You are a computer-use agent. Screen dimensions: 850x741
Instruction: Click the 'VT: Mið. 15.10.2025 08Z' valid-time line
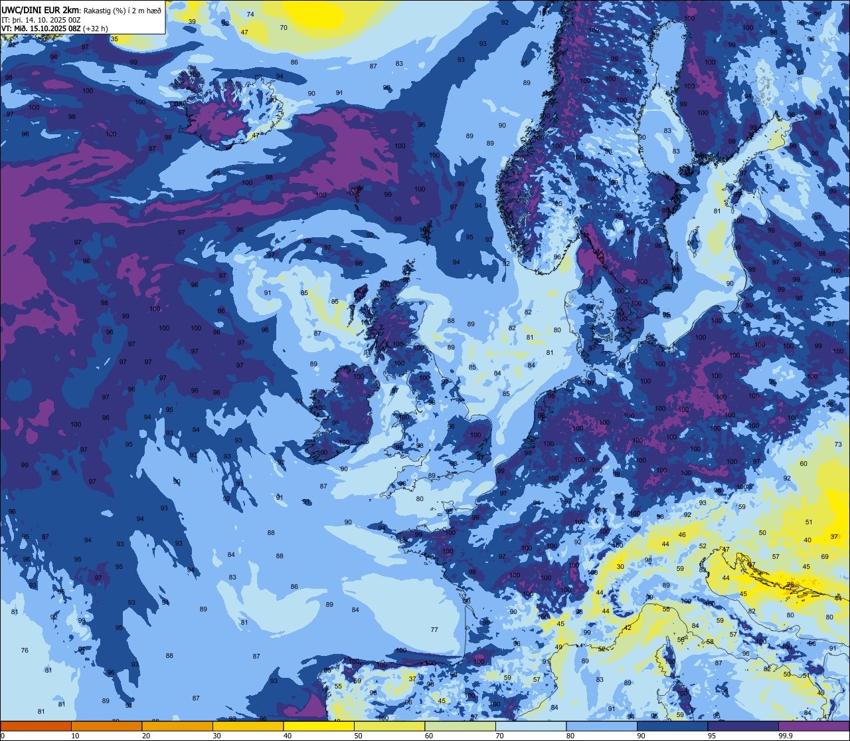coord(41,29)
